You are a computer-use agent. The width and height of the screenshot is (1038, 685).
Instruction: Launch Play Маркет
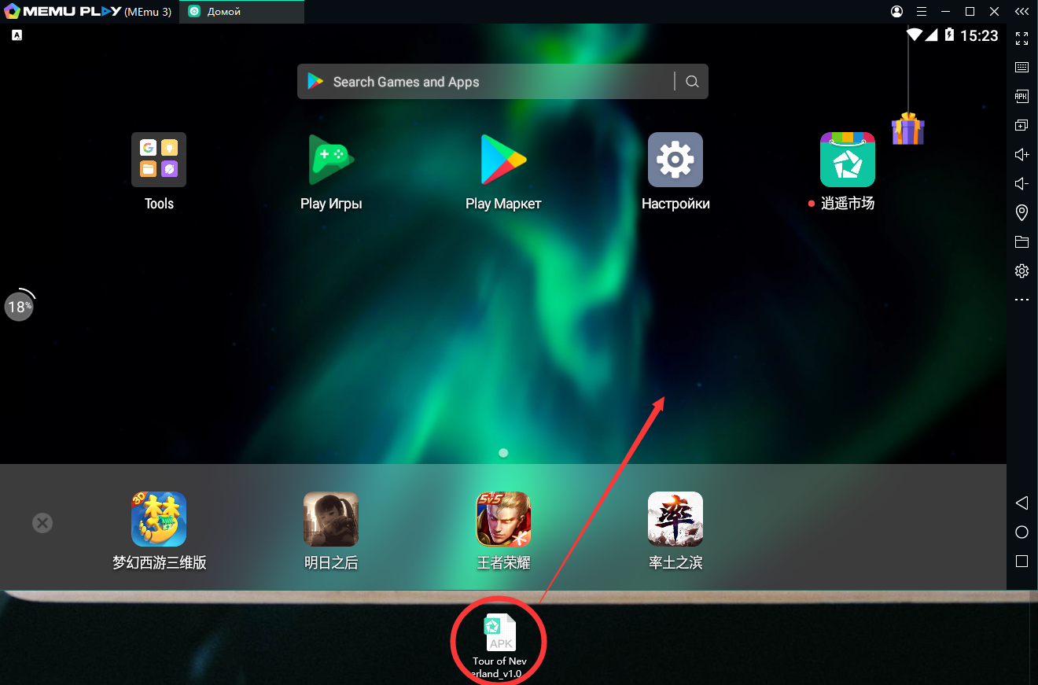[502, 160]
